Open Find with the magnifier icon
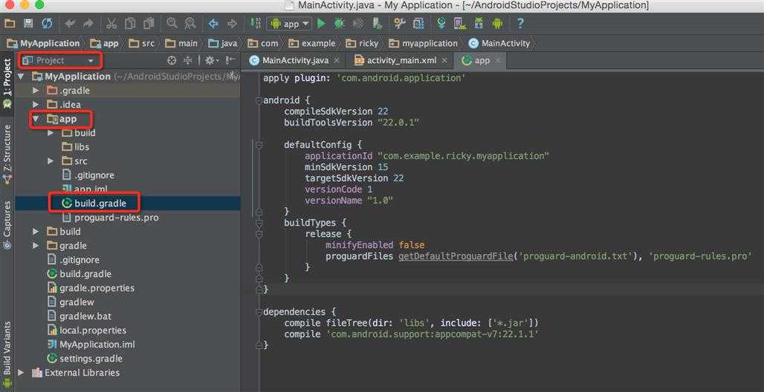Image resolution: width=764 pixels, height=392 pixels. [172, 23]
